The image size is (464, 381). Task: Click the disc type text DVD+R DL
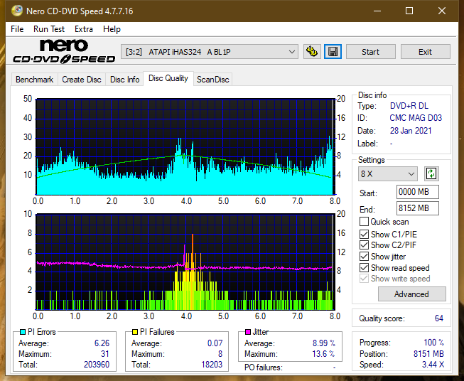409,106
